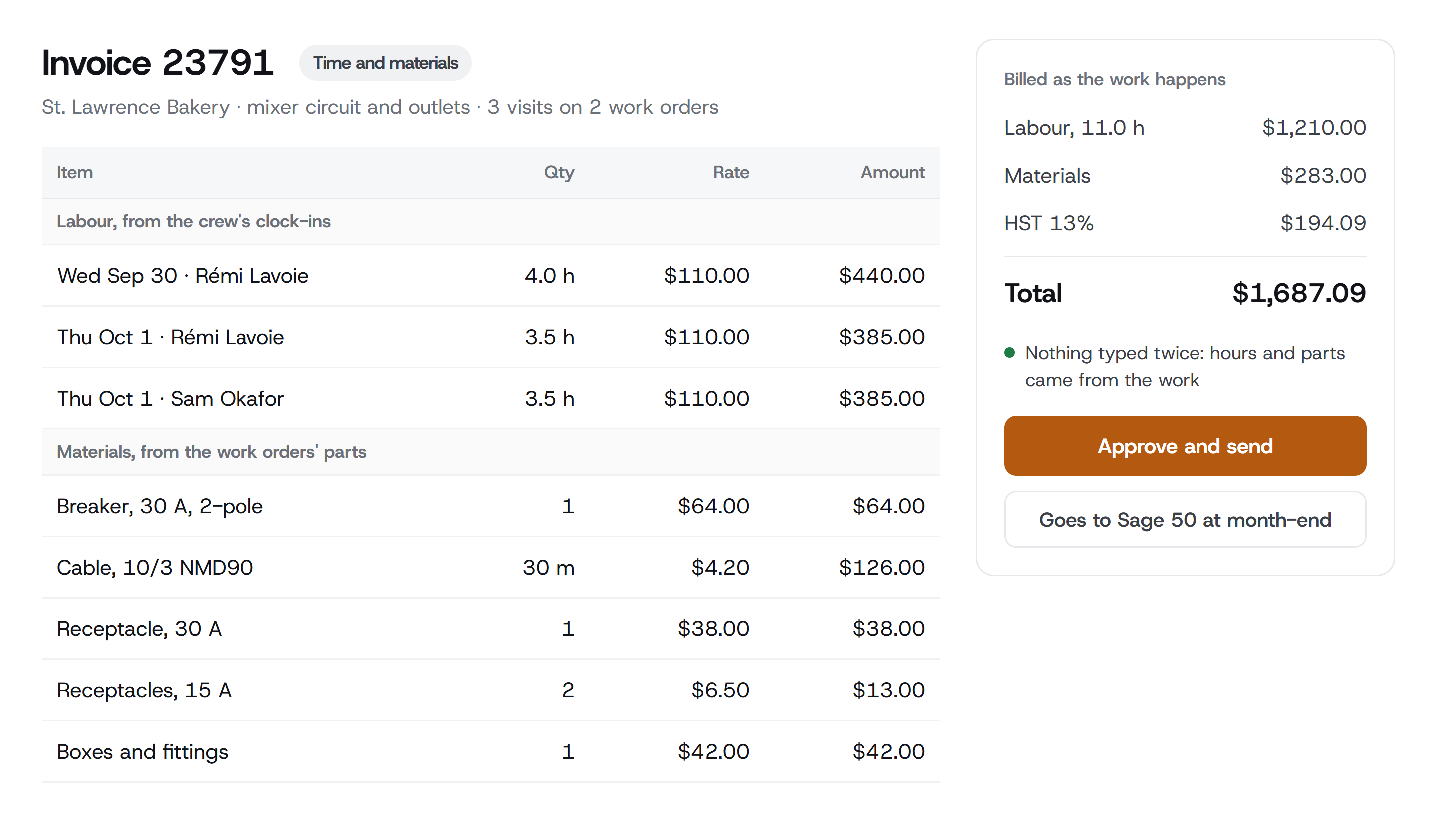Click the $4.20 cable rate
This screenshot has height=818, width=1437.
click(x=720, y=568)
